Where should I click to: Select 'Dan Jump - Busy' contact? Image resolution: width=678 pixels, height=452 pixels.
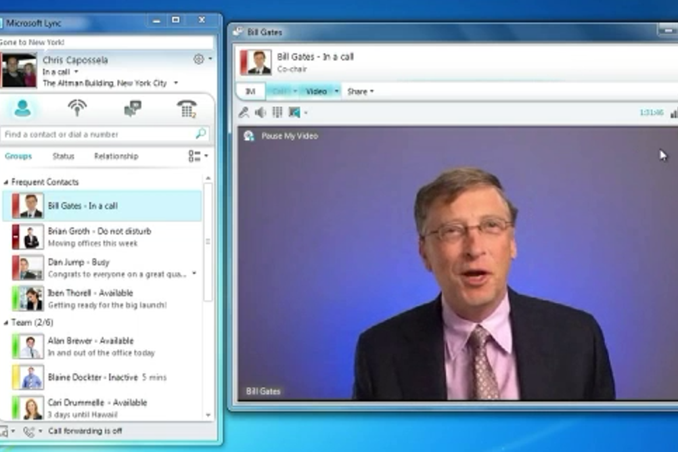point(102,268)
